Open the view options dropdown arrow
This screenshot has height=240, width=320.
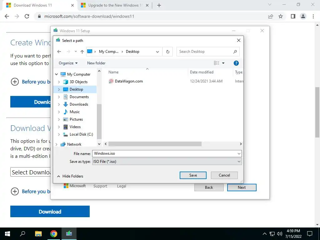[x=223, y=63]
